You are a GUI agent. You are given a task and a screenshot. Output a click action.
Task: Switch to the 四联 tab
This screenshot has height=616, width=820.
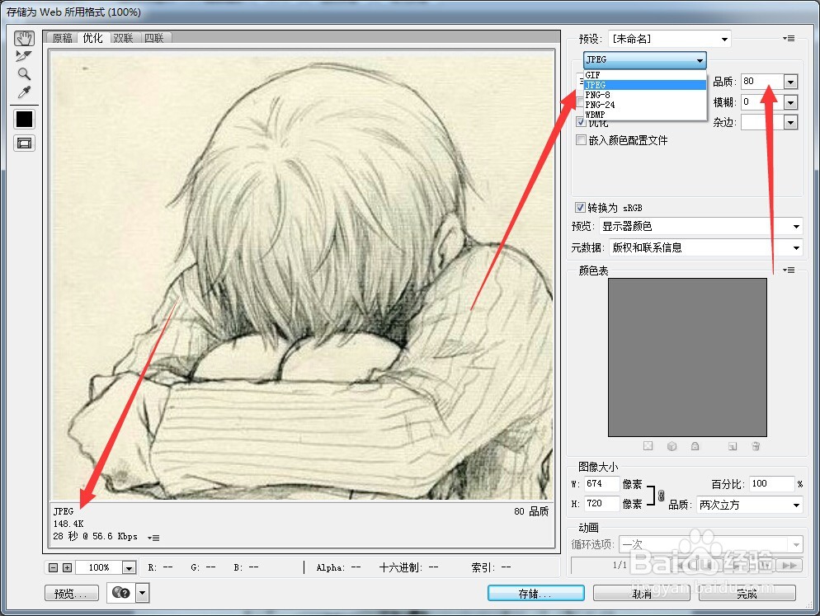tap(154, 38)
